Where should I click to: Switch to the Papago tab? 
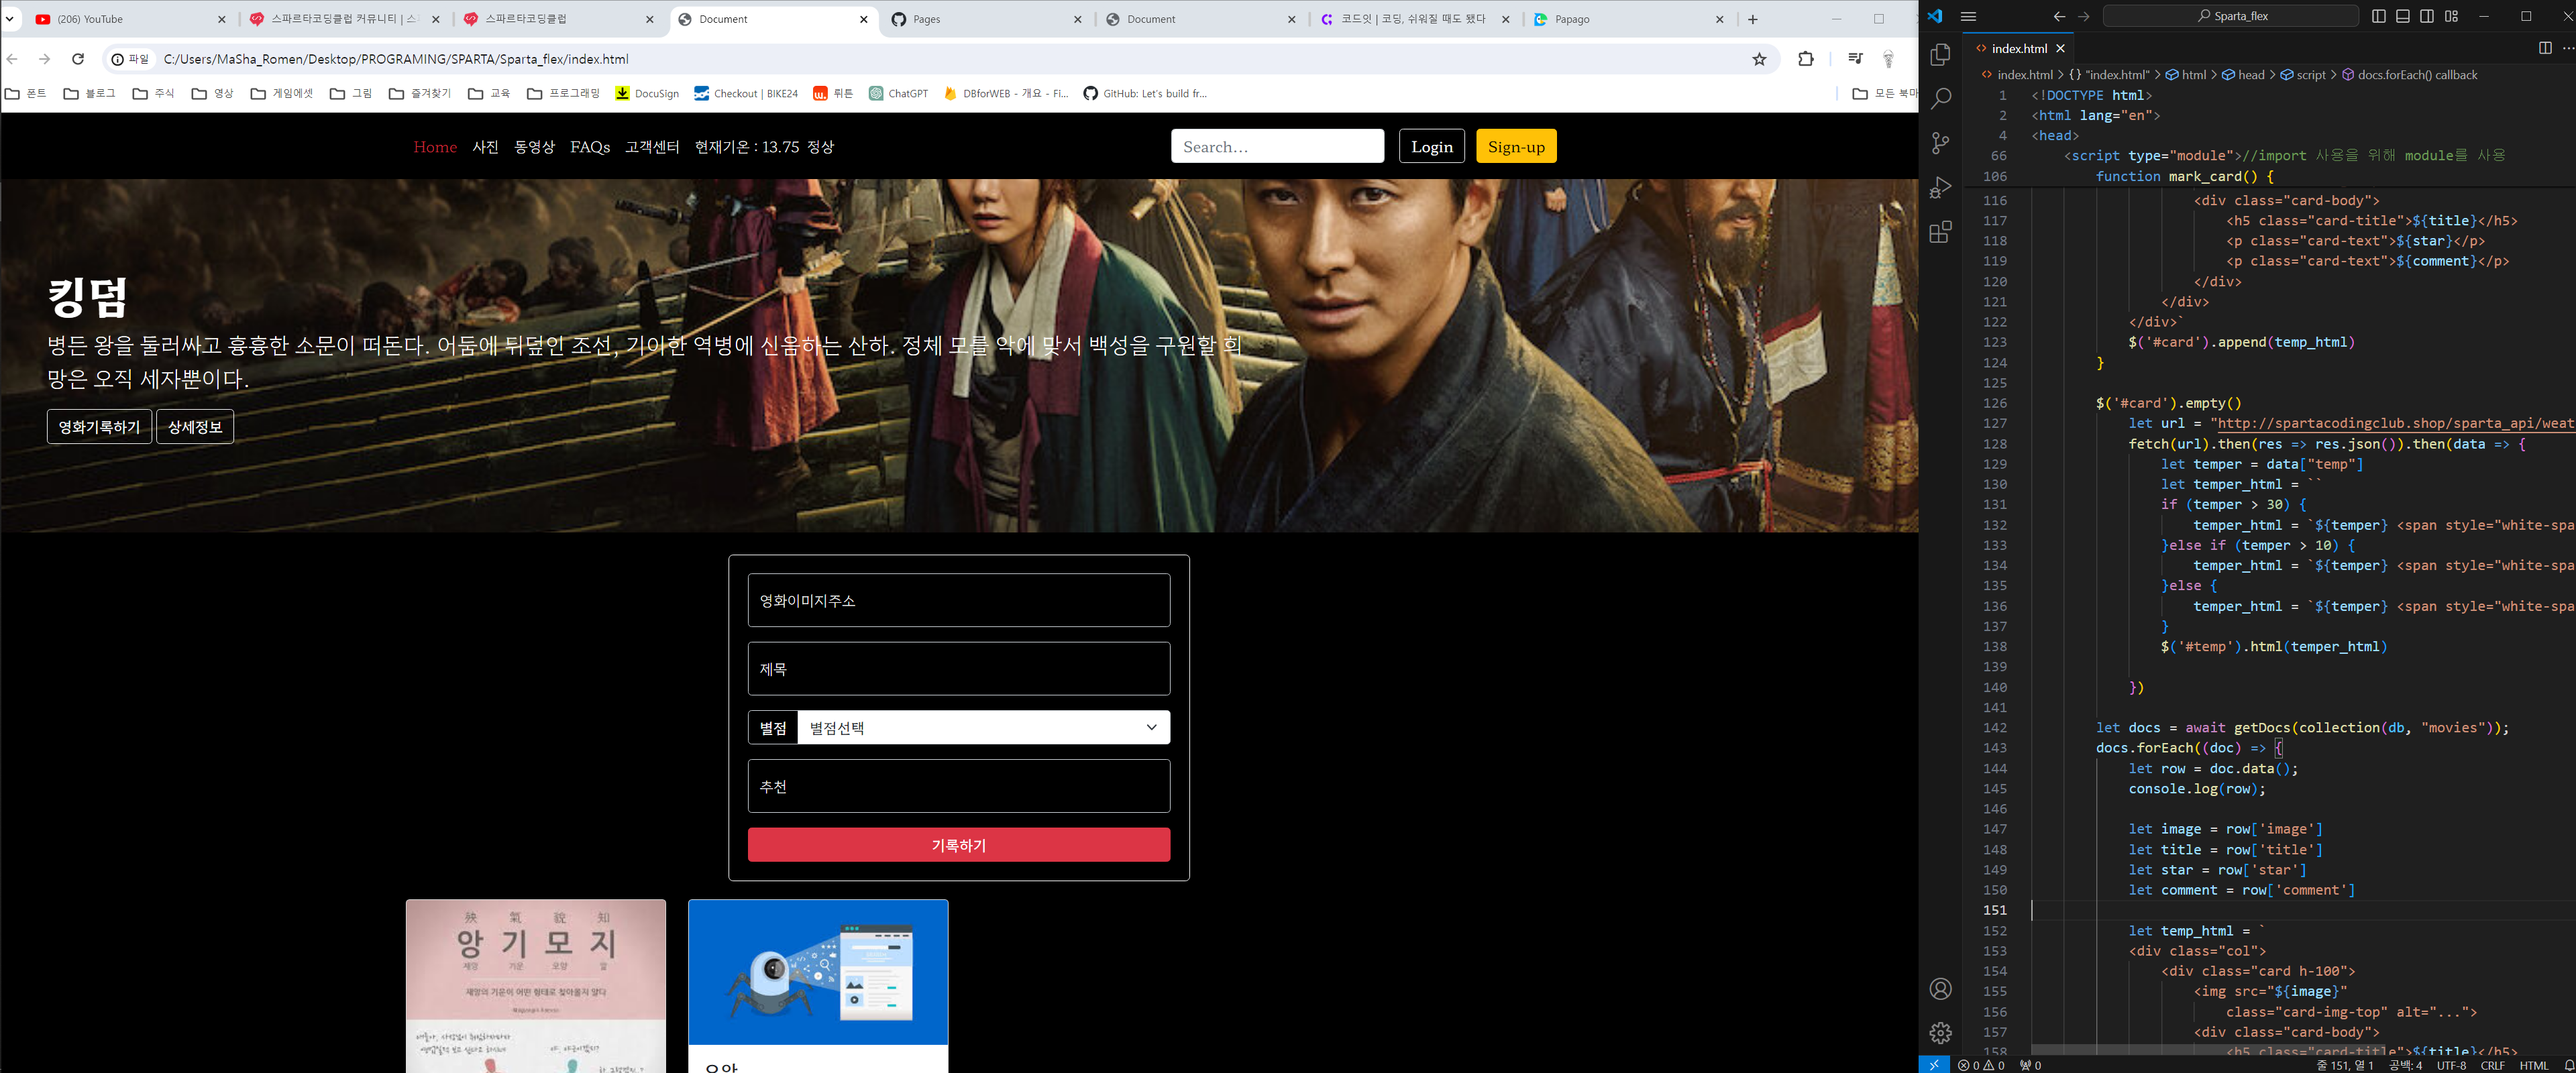[x=1629, y=19]
